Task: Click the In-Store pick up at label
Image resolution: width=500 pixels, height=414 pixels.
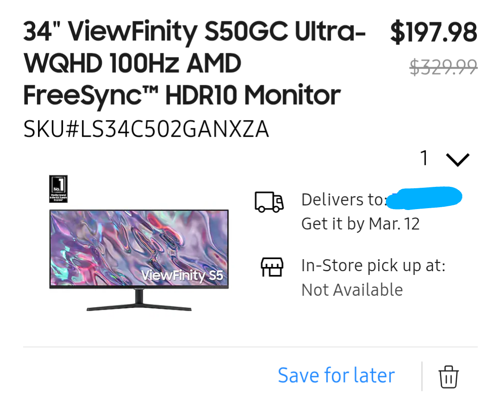Action: (x=373, y=266)
